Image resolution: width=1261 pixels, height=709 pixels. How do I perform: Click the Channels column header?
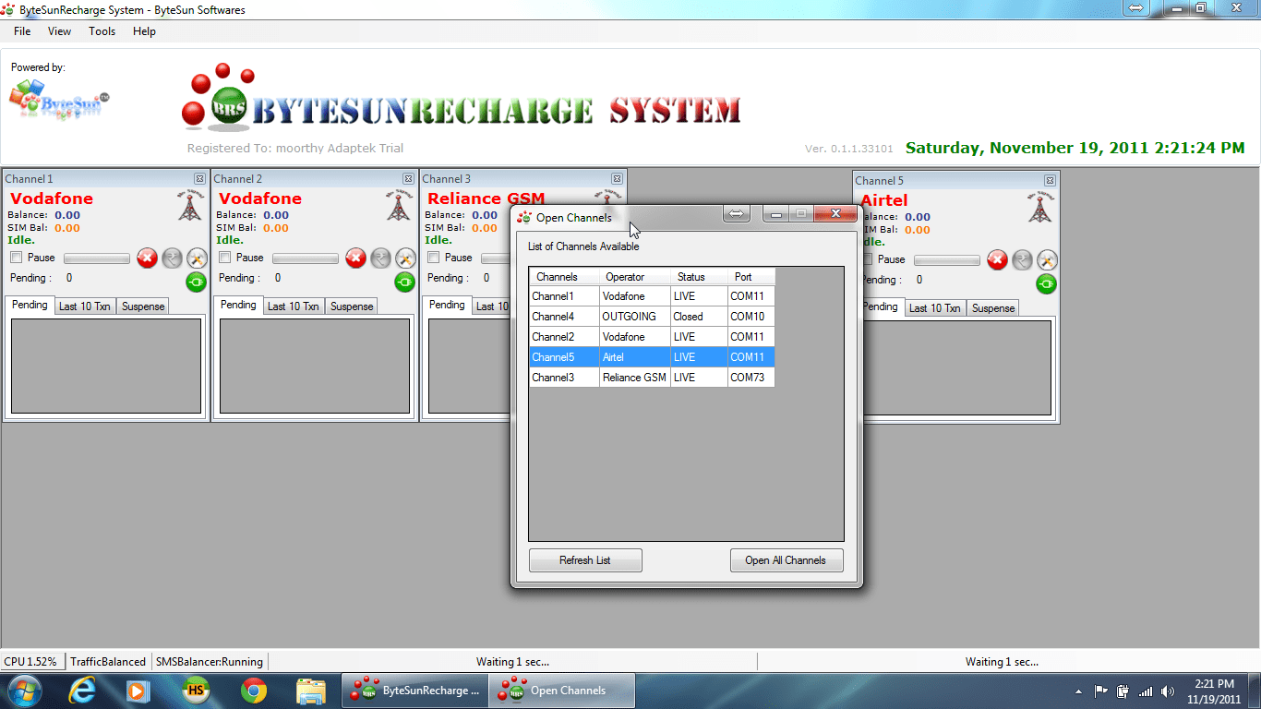[565, 277]
